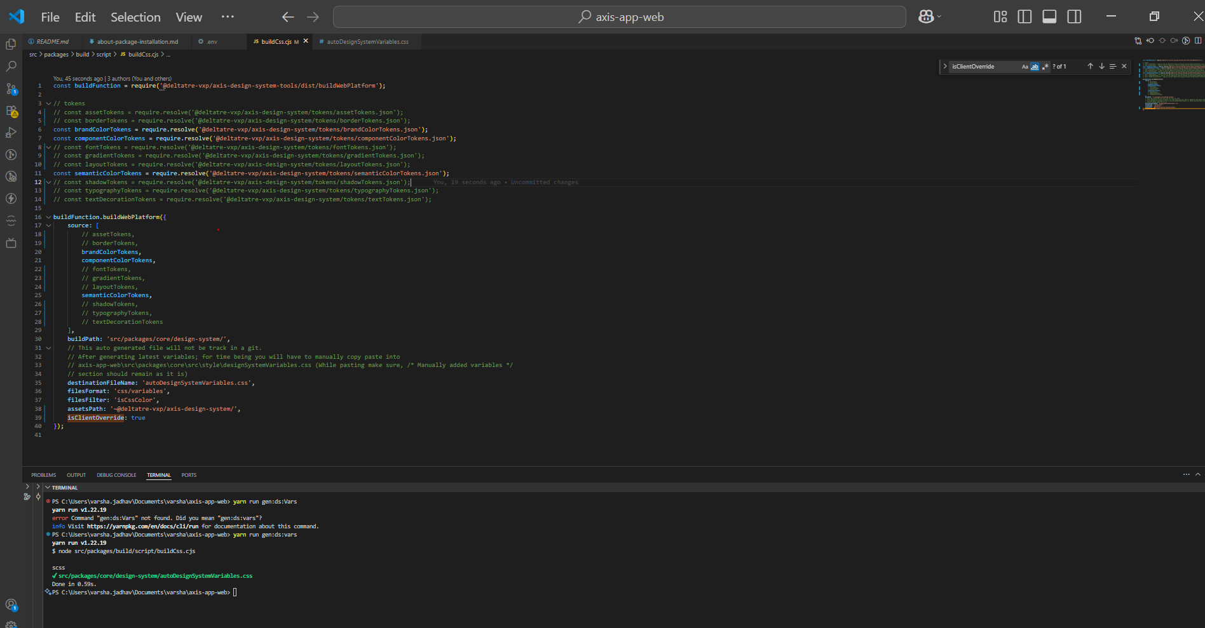The width and height of the screenshot is (1205, 628).
Task: Open the autoDesignSystemVariables.css editor tab
Action: point(365,42)
